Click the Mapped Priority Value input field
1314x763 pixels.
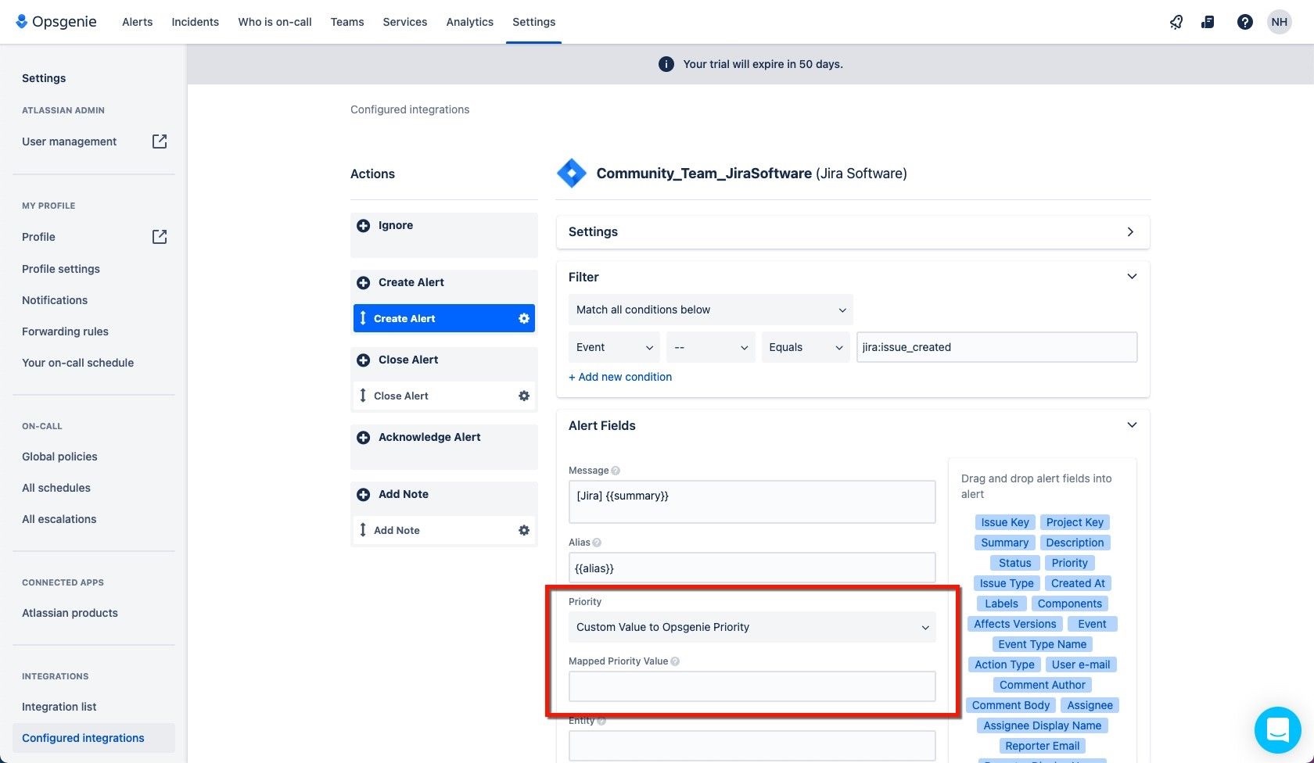tap(751, 686)
